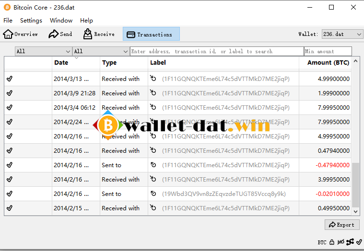The height and width of the screenshot is (251, 364).
Task: Sort by the Label column header
Action: 223,63
